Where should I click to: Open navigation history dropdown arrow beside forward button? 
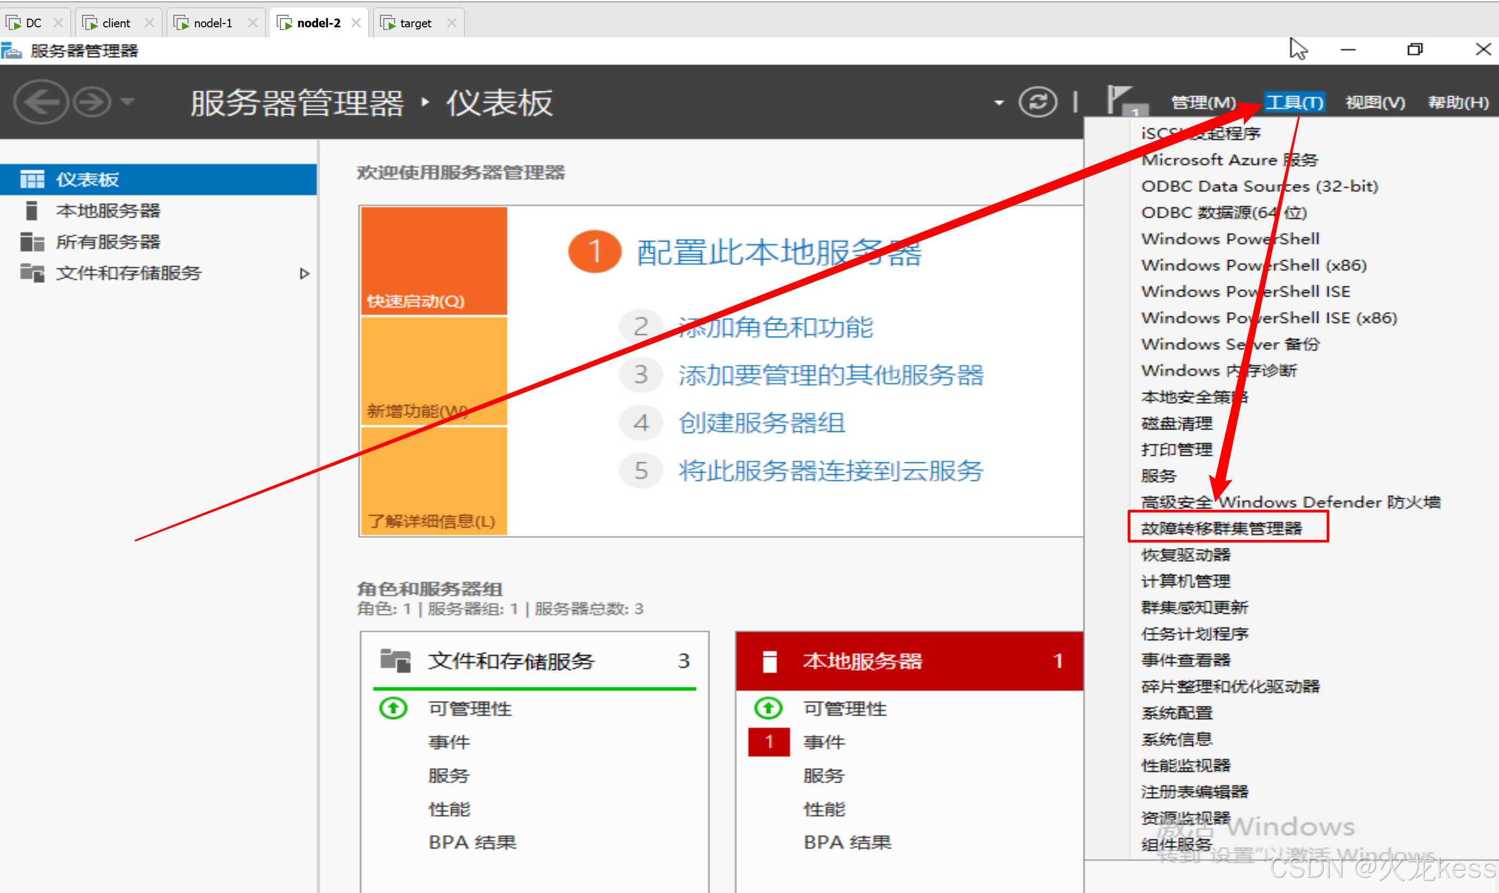127,102
